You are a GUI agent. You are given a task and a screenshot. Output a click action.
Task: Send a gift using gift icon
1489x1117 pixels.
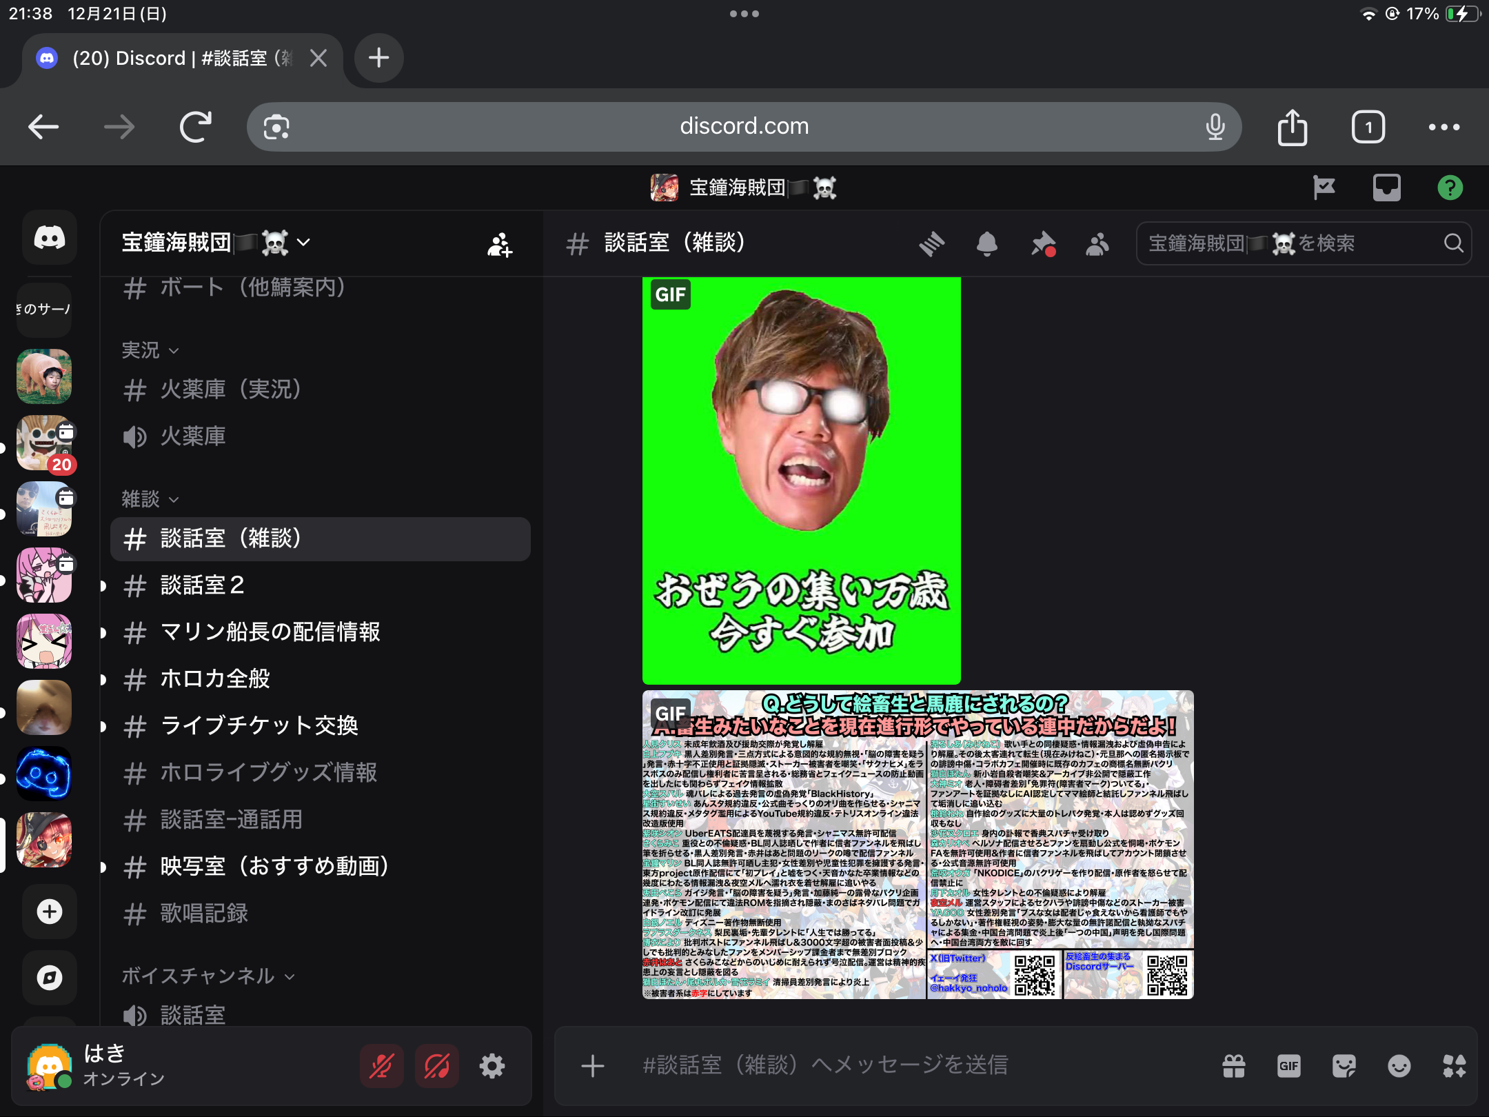[x=1233, y=1066]
